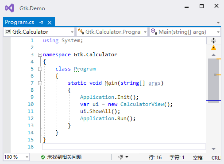Click the C# project icon
Screen dimensions: 224x164
pyautogui.click(x=8, y=31)
